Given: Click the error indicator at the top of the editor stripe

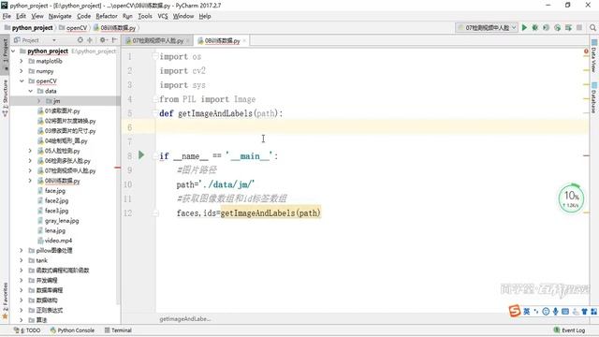Looking at the screenshot, I should [586, 51].
